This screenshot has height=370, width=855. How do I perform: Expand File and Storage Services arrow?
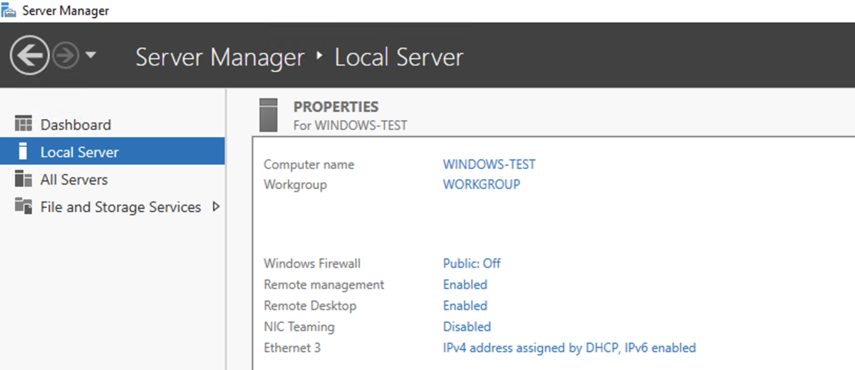pos(216,207)
